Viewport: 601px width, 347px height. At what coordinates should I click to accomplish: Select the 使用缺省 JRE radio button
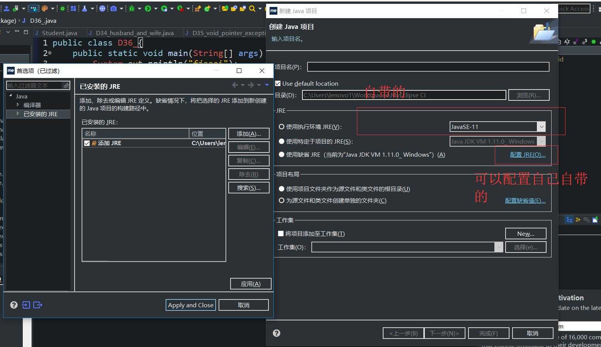(282, 154)
